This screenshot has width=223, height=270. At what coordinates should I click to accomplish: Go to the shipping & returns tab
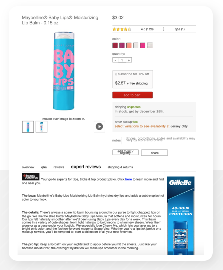click(120, 167)
